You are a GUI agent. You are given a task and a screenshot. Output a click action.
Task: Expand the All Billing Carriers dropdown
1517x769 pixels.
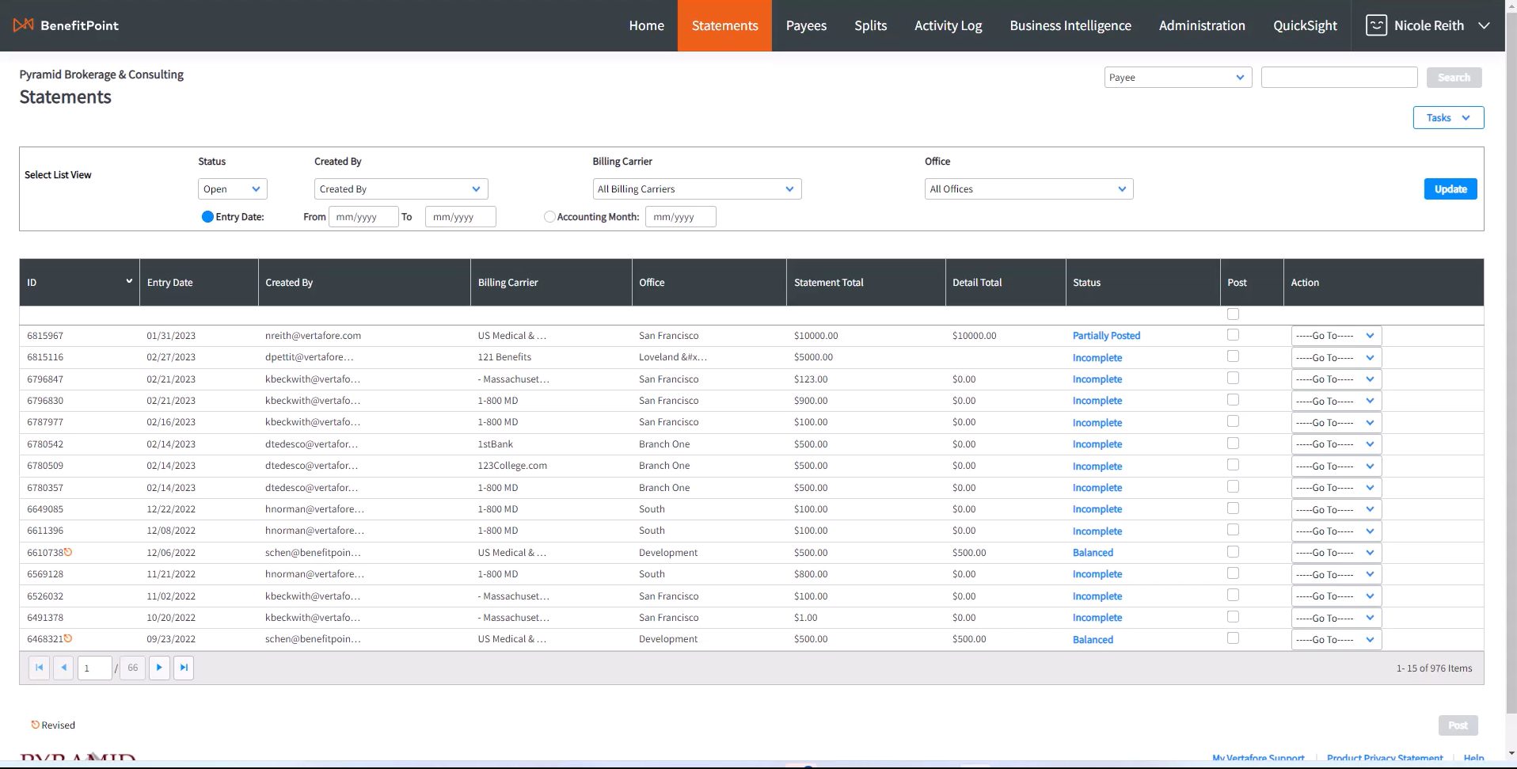(697, 189)
